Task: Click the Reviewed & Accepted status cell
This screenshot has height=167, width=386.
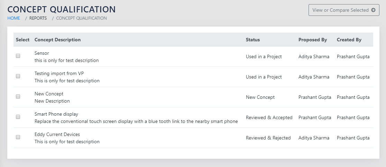Action: tap(269, 117)
